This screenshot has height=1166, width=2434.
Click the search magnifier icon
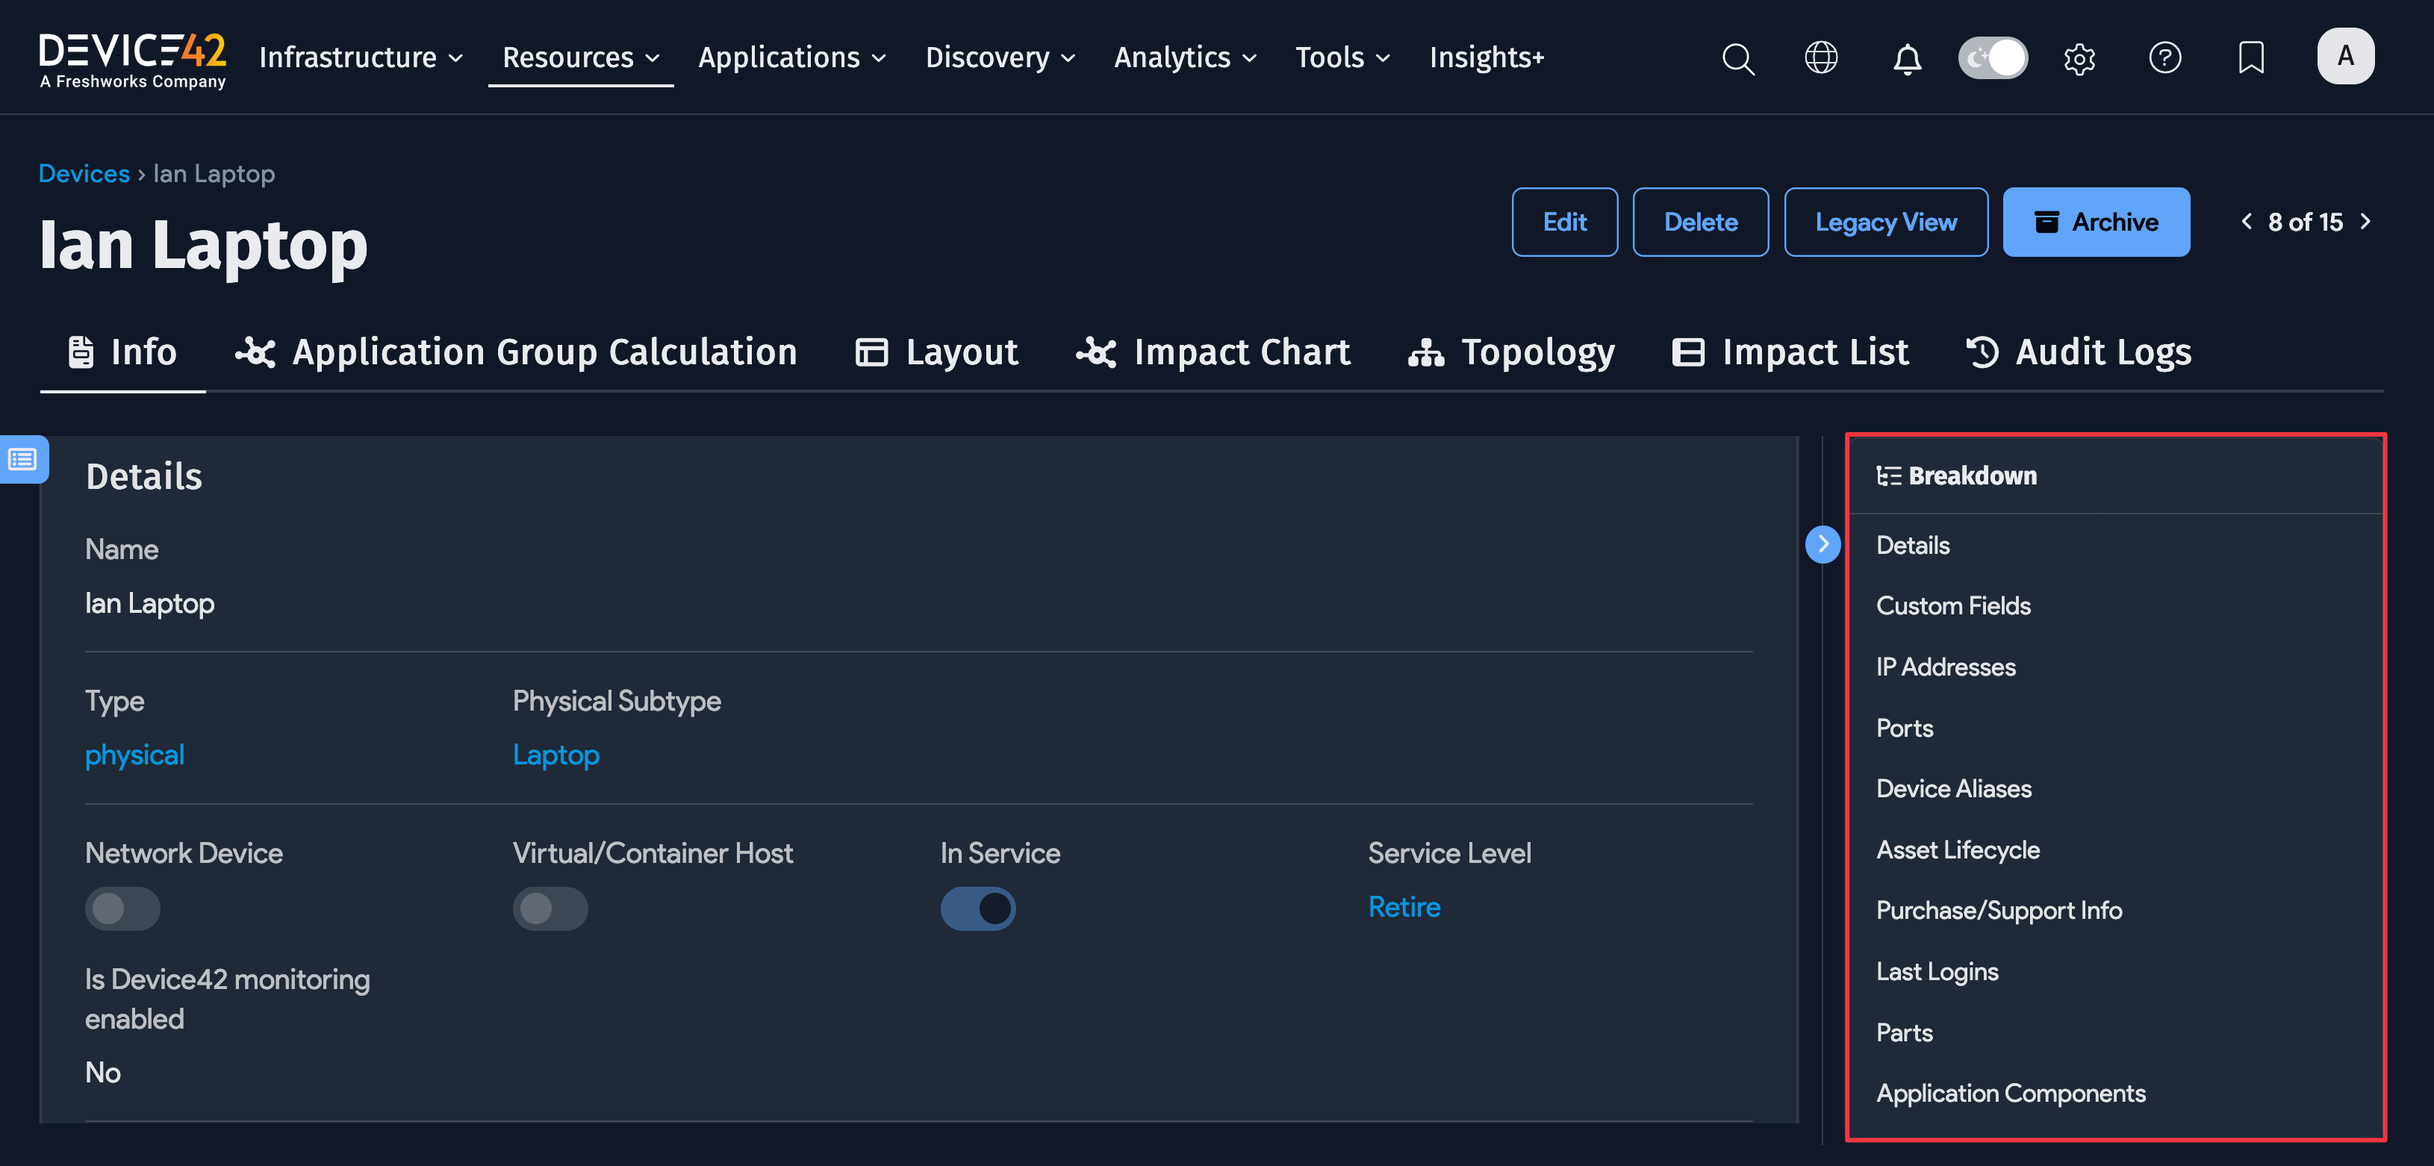click(x=1737, y=58)
